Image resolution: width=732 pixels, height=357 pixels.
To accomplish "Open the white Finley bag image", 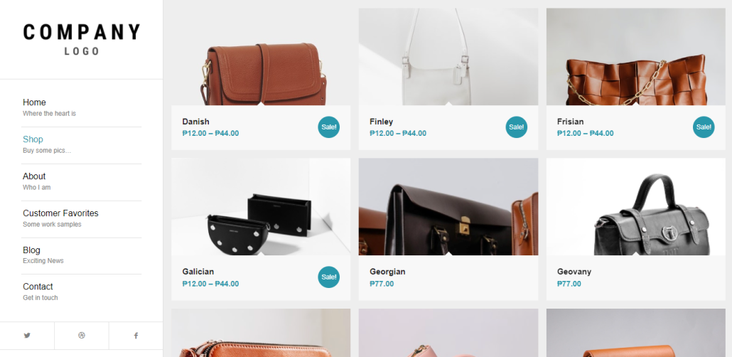I will point(448,57).
